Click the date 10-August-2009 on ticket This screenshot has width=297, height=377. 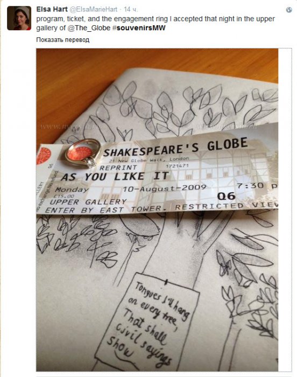[164, 188]
